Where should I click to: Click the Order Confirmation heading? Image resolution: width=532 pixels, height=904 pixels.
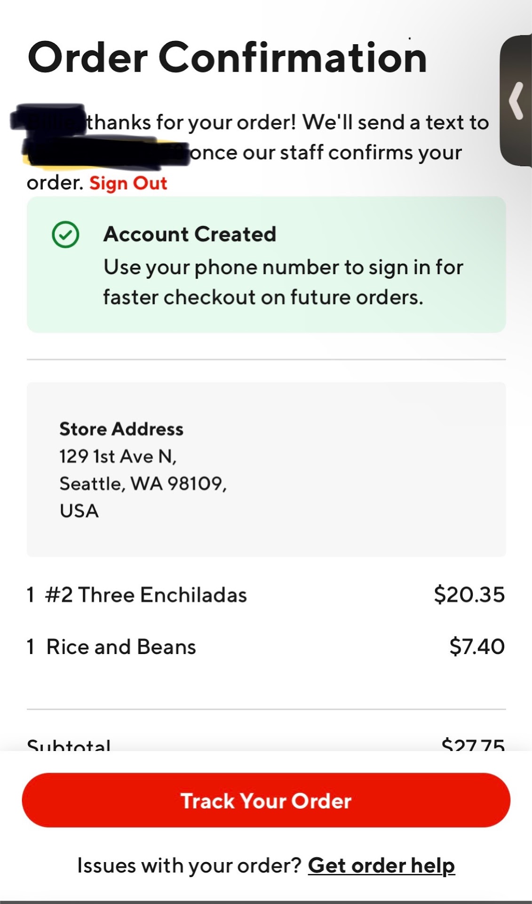(227, 57)
